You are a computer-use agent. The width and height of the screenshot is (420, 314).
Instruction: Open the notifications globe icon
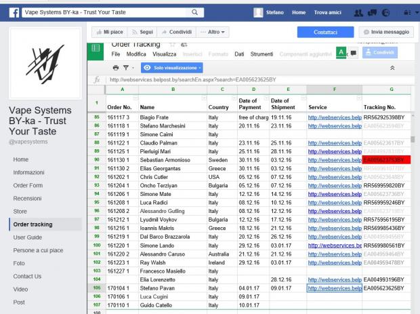(x=385, y=13)
